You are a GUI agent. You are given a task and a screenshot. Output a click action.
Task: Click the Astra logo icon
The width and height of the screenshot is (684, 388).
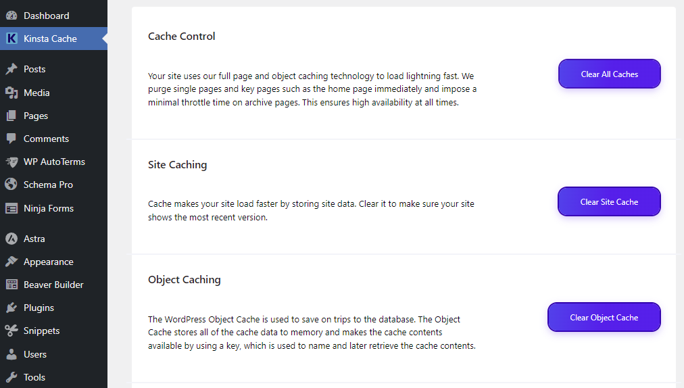[11, 239]
